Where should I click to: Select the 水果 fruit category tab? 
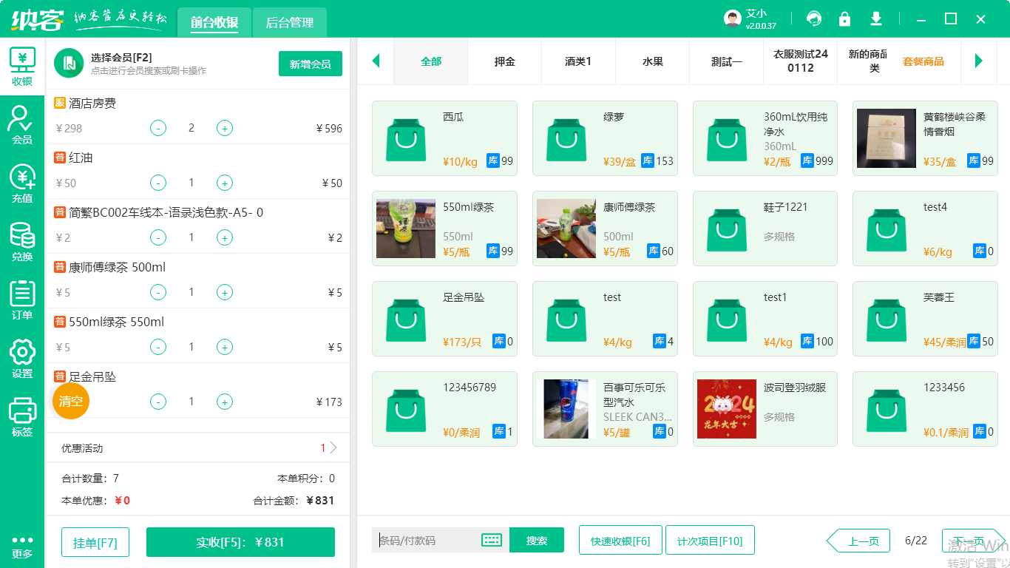tap(651, 61)
